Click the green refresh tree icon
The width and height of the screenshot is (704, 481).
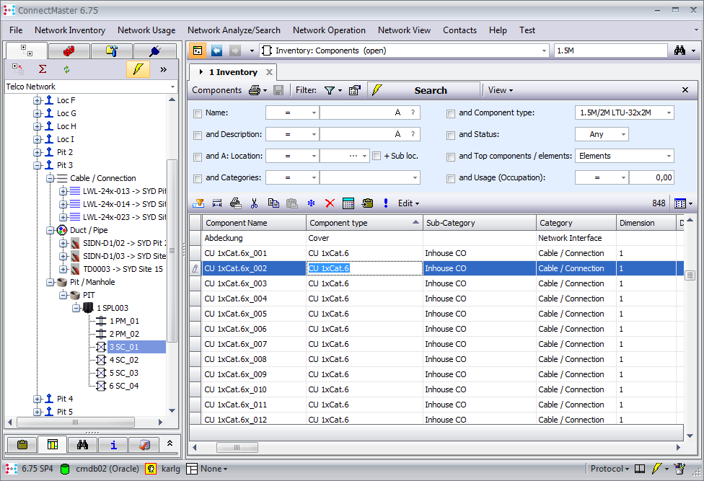[67, 69]
